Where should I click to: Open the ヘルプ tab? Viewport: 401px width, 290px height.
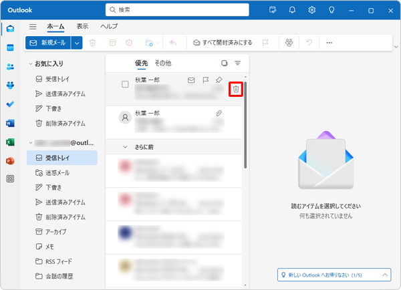[109, 26]
